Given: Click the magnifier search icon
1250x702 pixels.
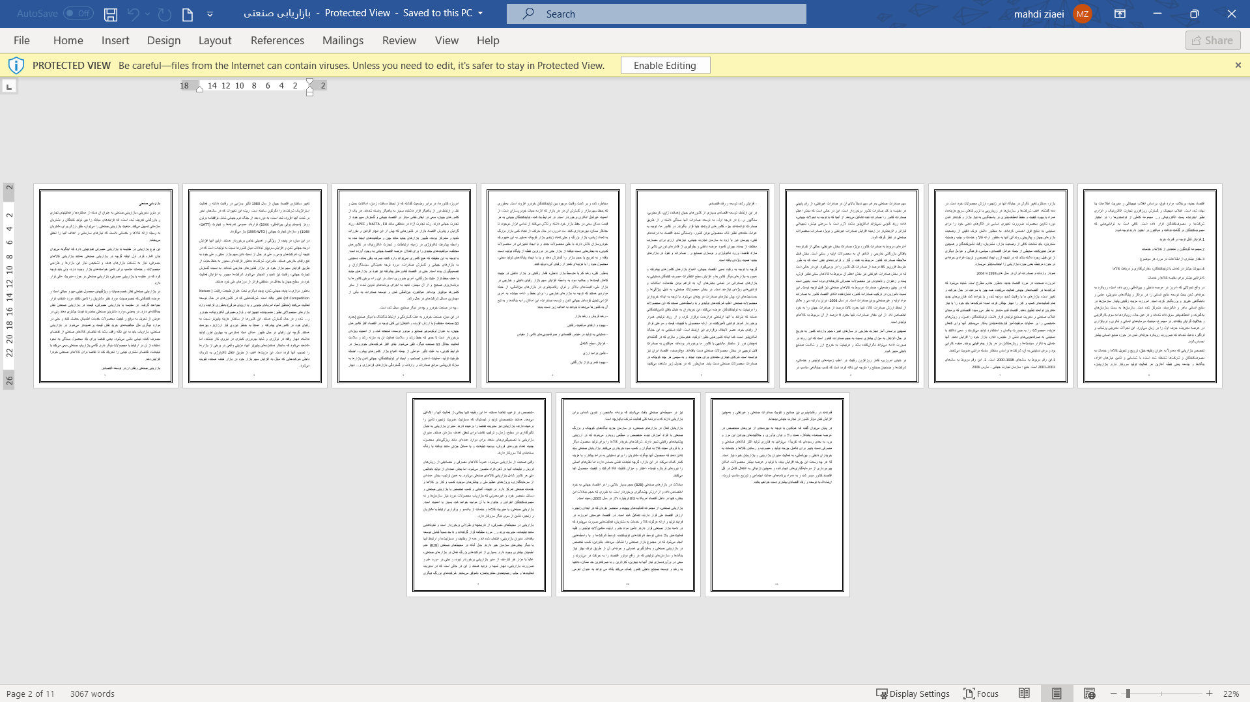Looking at the screenshot, I should click(528, 14).
